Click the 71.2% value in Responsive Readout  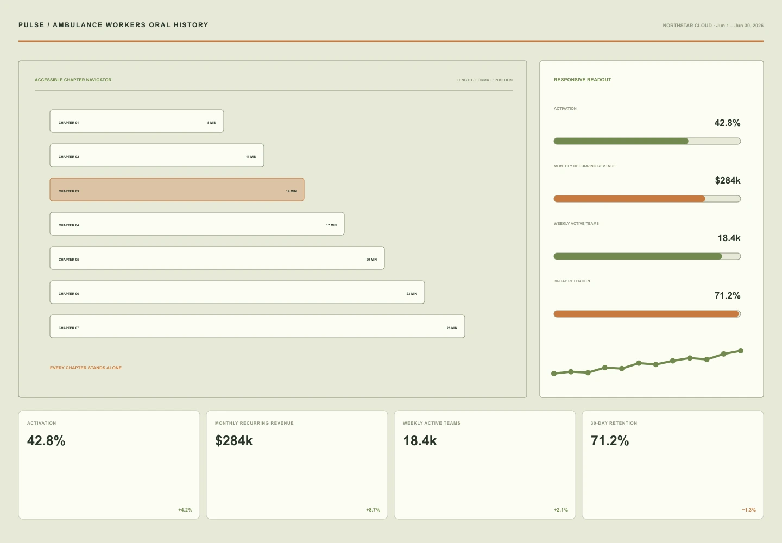coord(727,296)
